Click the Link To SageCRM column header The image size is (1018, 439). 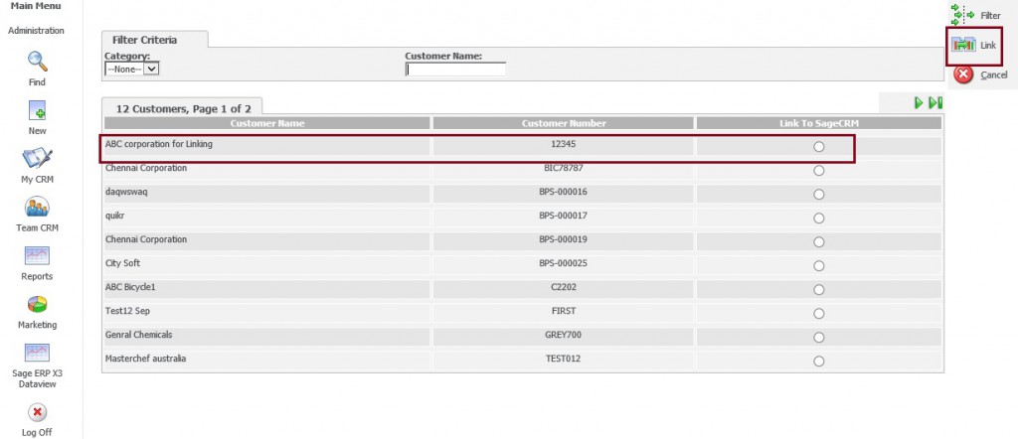[819, 123]
